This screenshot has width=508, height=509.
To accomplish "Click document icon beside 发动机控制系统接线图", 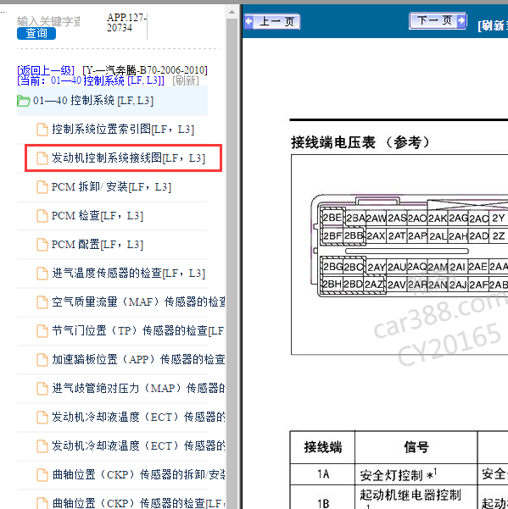I will [x=42, y=158].
